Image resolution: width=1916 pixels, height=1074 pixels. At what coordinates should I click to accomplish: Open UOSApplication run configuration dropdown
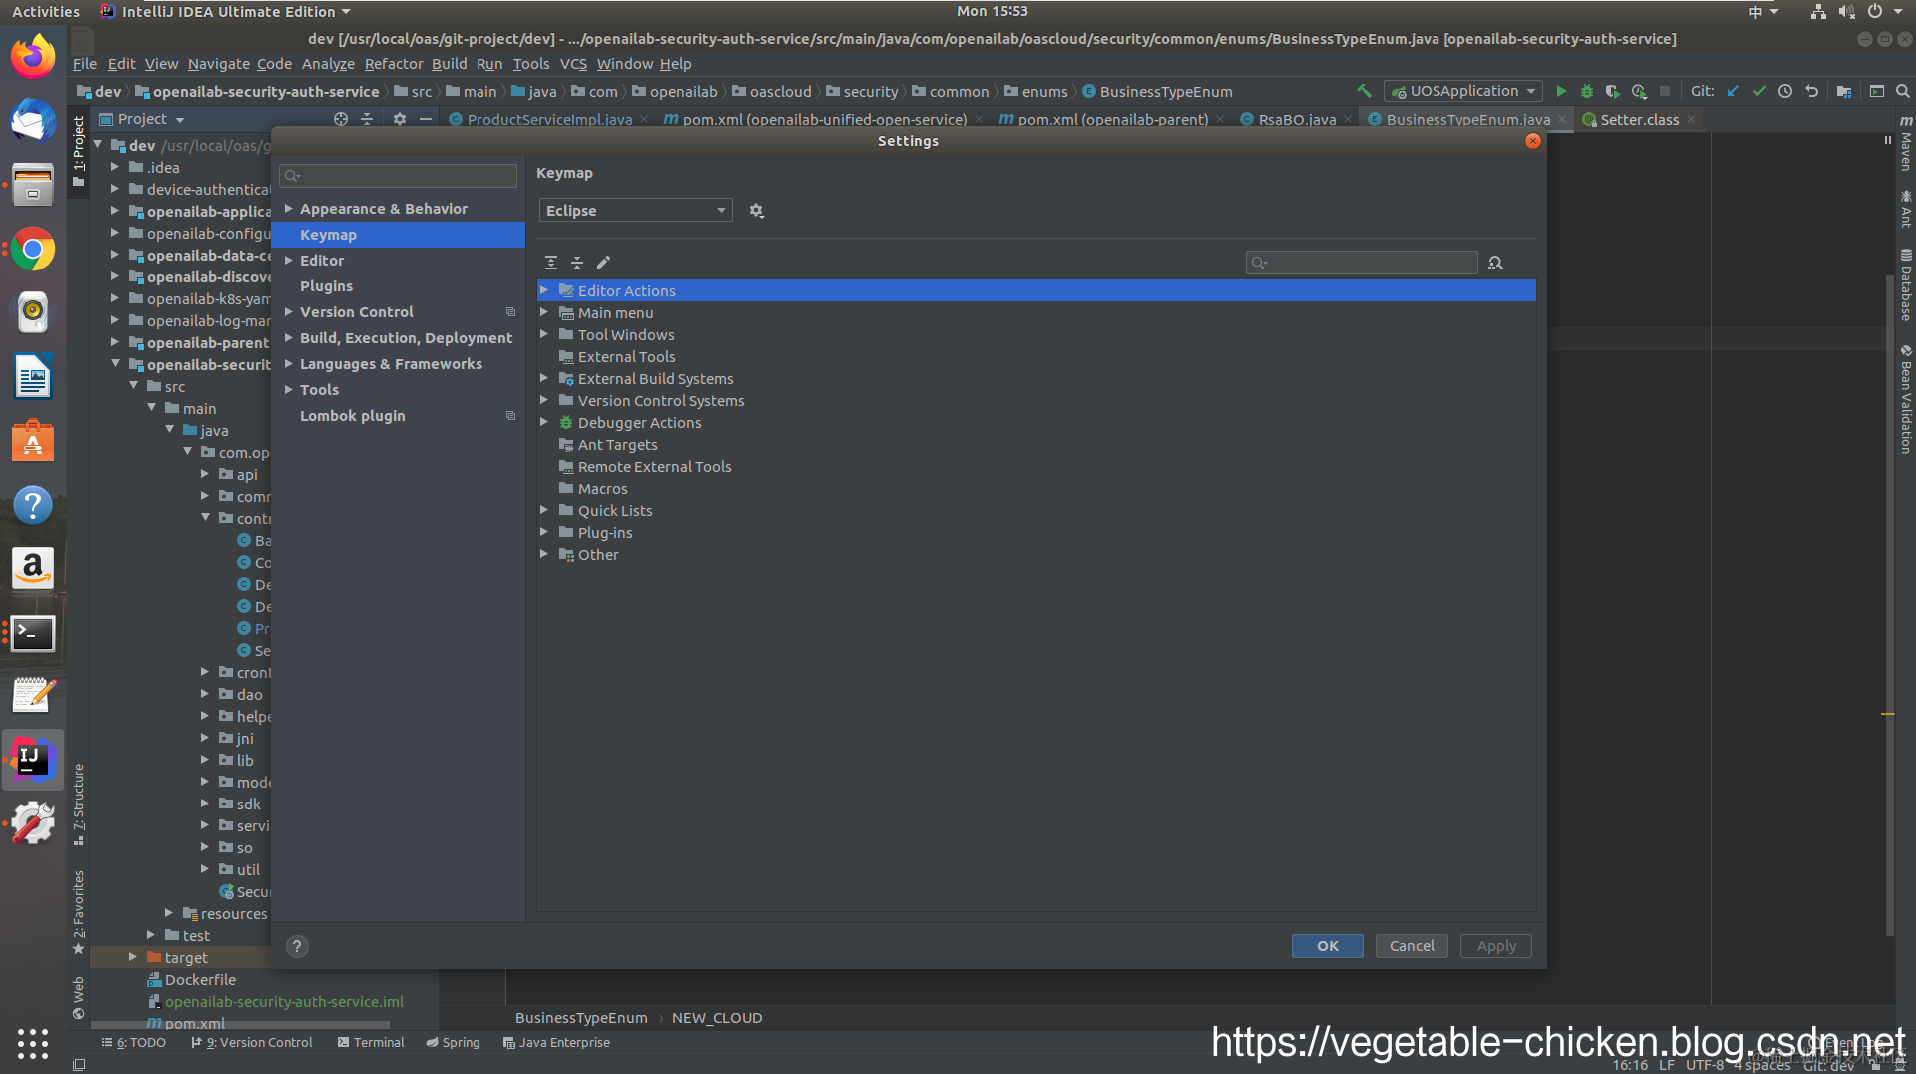coord(1462,91)
